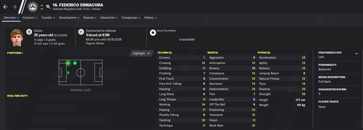Image resolution: width=363 pixels, height=130 pixels.
Task: Select the highlighted left defender position dot
Action: pos(68,63)
